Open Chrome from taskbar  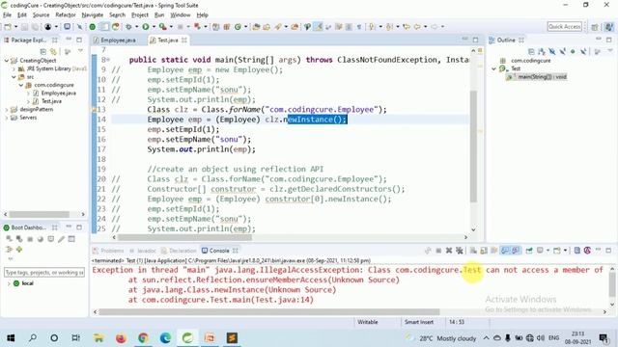pos(143,338)
